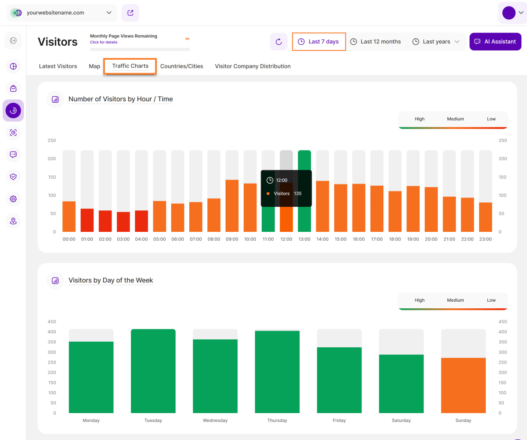
Task: Go to the Visitor Company Distribution tab
Action: [x=253, y=66]
